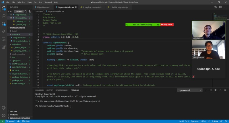Kill the terminal with trash icon
229x123 pixels.
215,90
